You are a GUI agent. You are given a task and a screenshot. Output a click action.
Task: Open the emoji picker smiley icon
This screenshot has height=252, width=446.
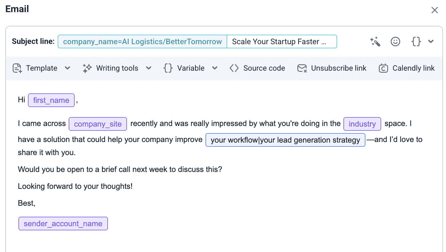click(x=395, y=42)
